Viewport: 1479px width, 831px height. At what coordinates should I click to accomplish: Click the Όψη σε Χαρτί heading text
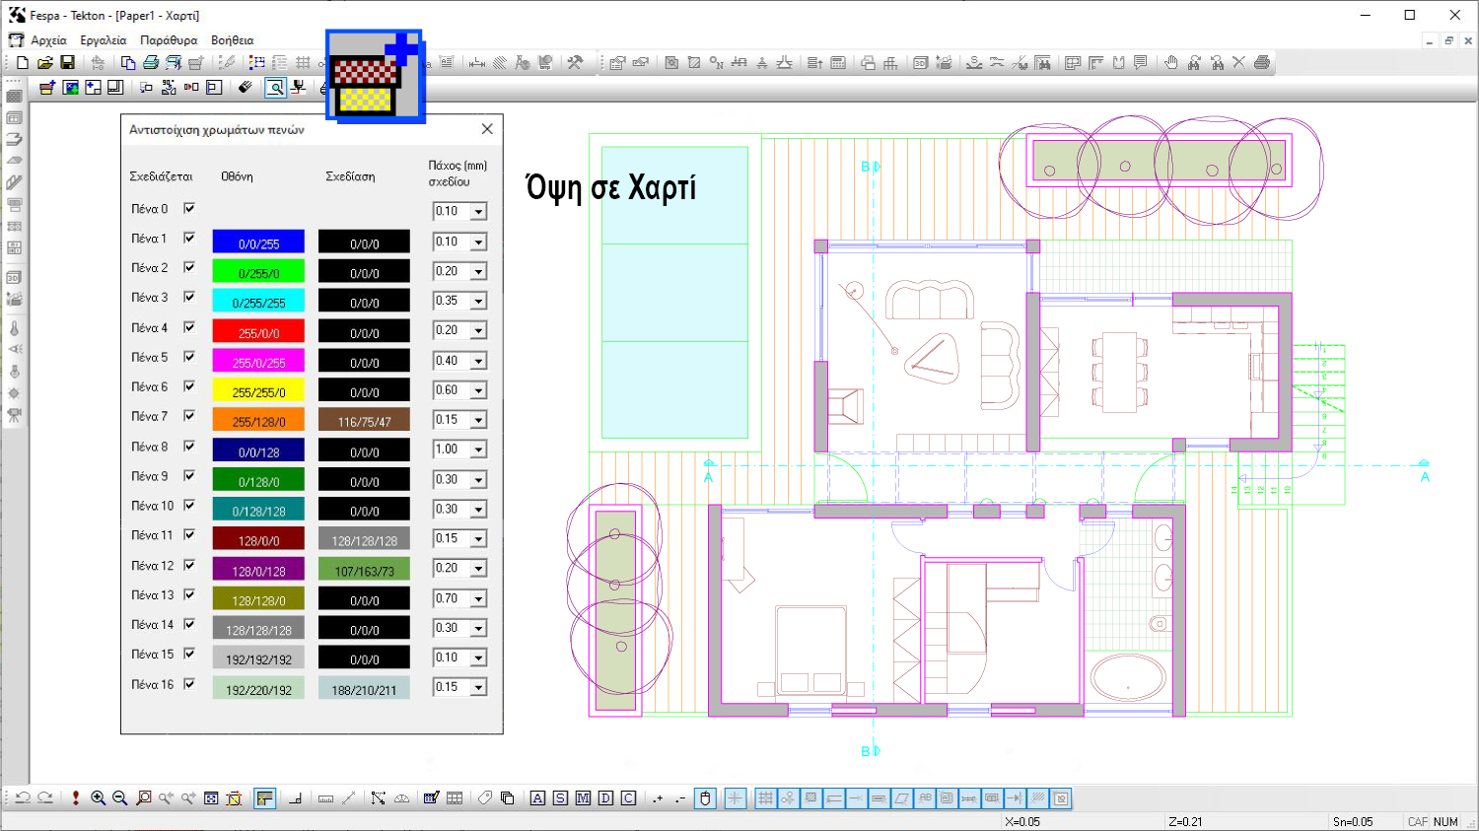611,187
